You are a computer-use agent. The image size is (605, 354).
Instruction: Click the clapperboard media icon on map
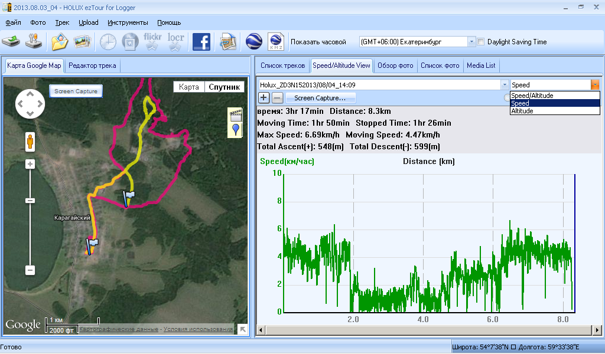click(x=235, y=115)
